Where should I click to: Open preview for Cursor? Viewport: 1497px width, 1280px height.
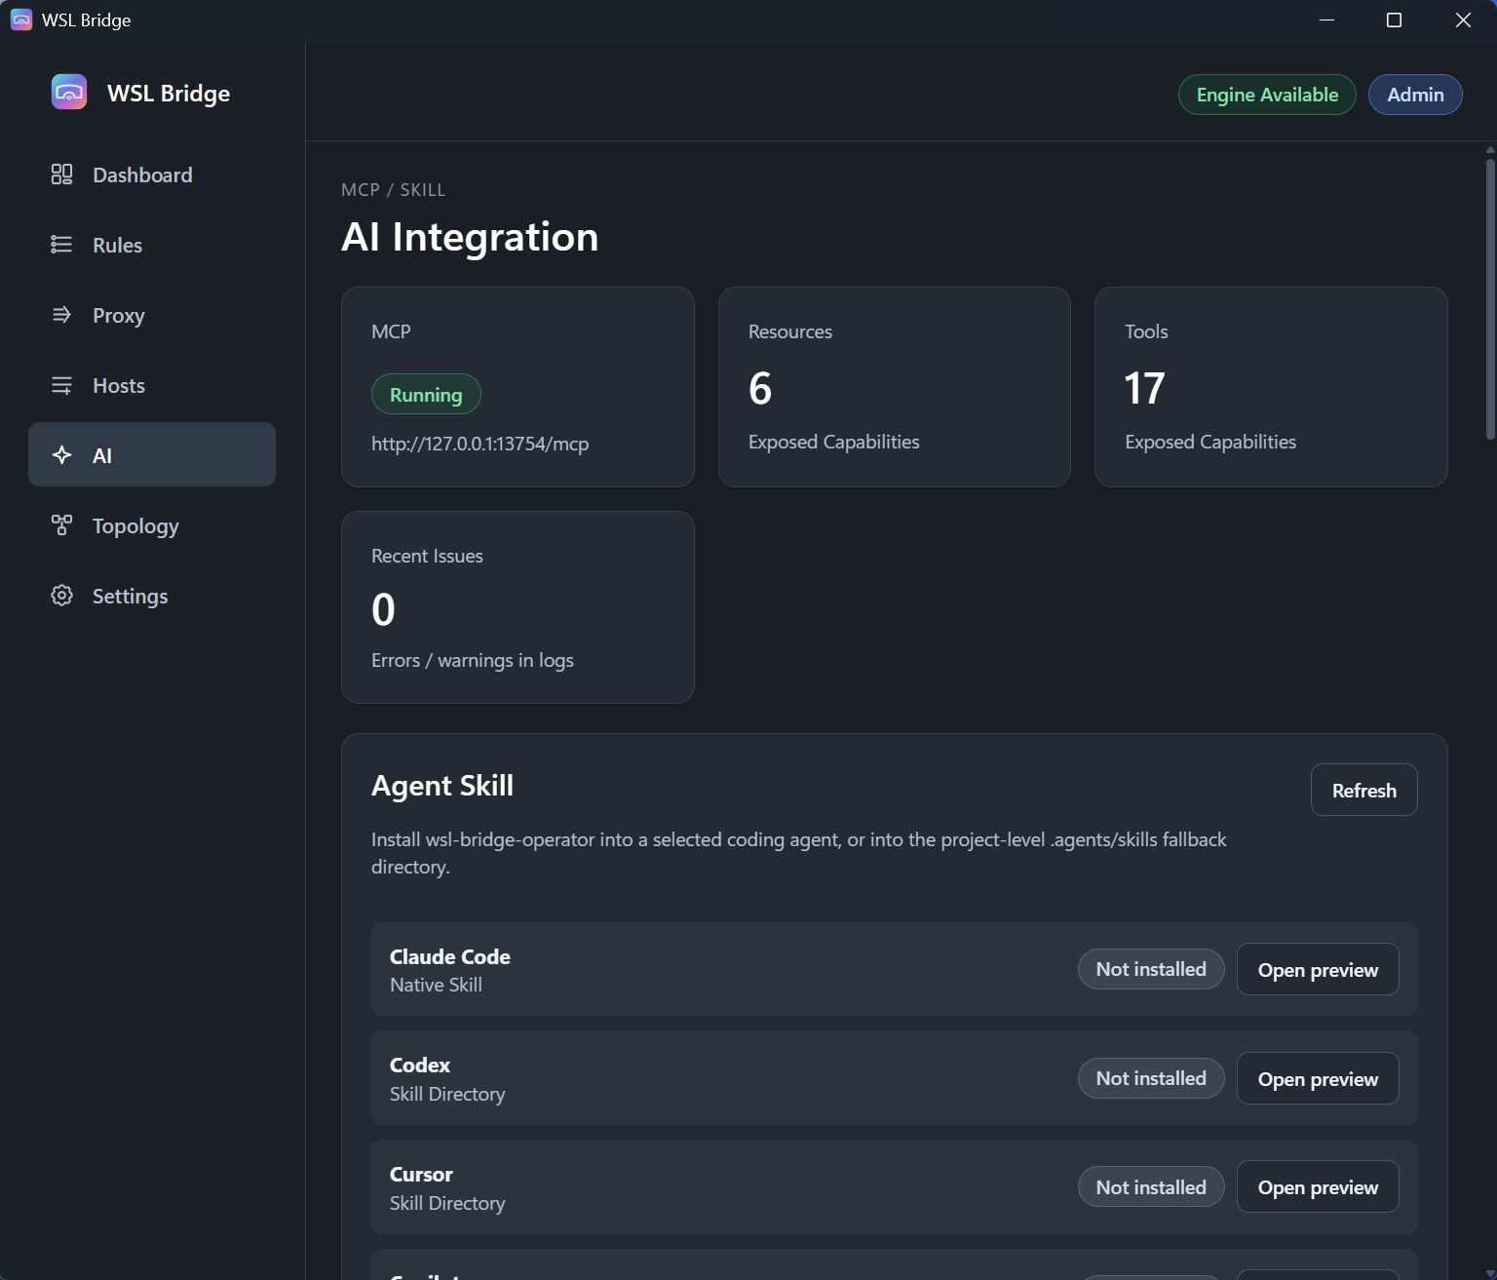point(1318,1187)
